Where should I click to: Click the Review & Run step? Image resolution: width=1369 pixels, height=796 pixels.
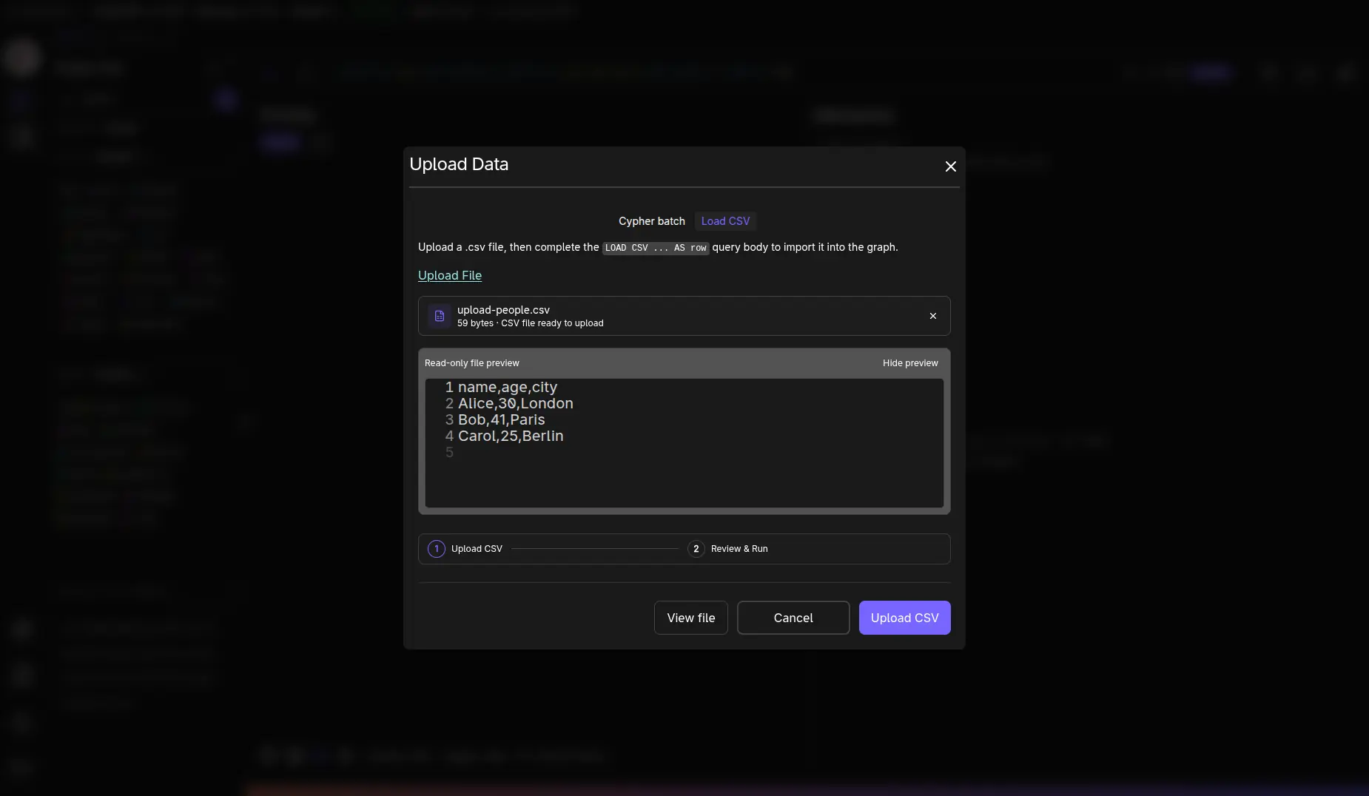pos(728,549)
